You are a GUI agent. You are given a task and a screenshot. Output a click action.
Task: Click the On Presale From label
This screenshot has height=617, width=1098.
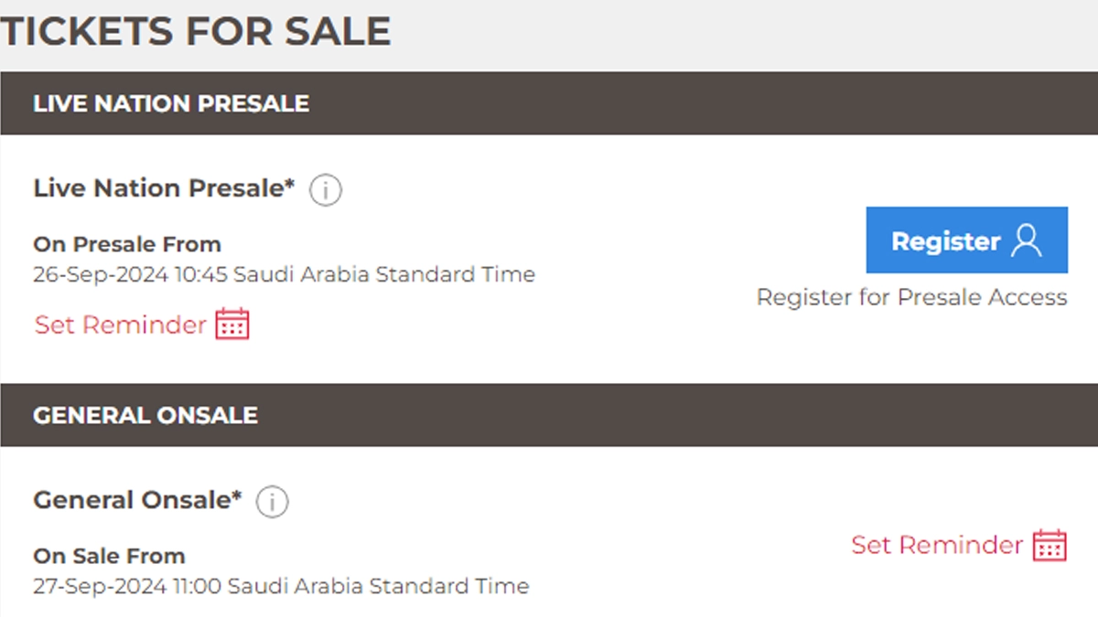point(127,244)
